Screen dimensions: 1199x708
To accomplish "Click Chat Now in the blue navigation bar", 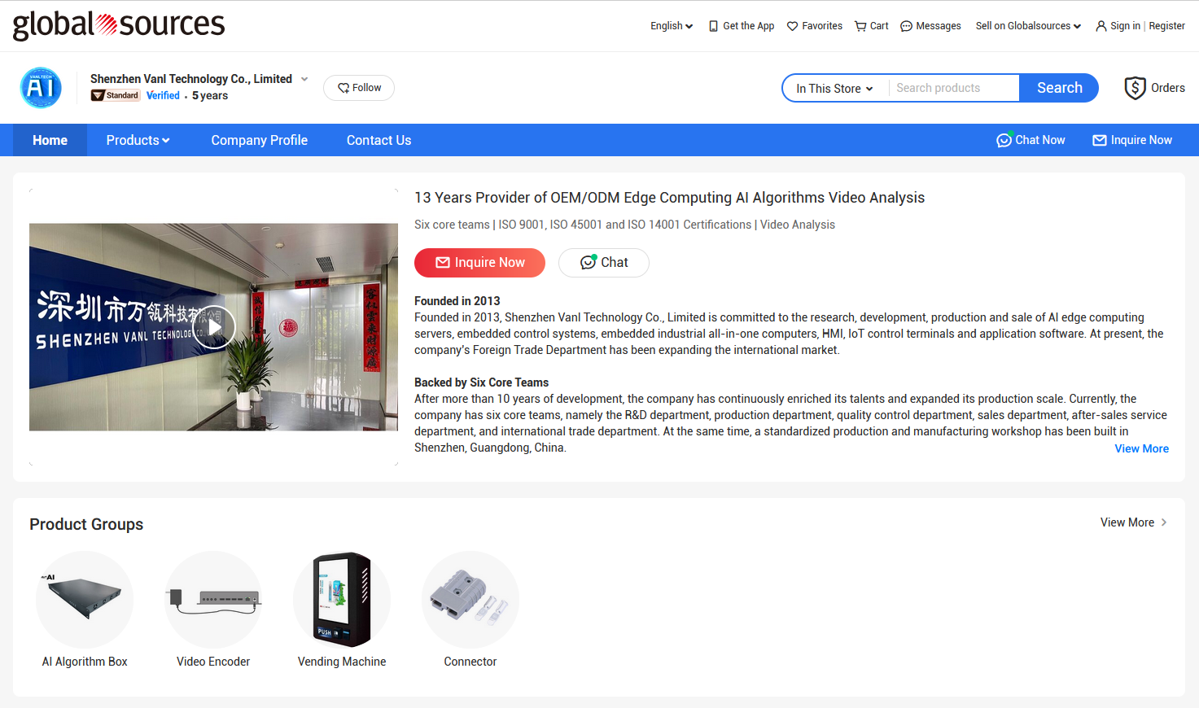I will [1031, 140].
